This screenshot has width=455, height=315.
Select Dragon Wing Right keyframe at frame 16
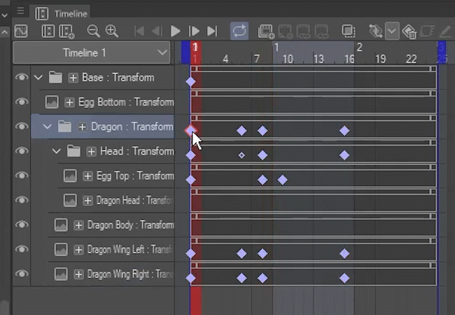click(x=344, y=278)
